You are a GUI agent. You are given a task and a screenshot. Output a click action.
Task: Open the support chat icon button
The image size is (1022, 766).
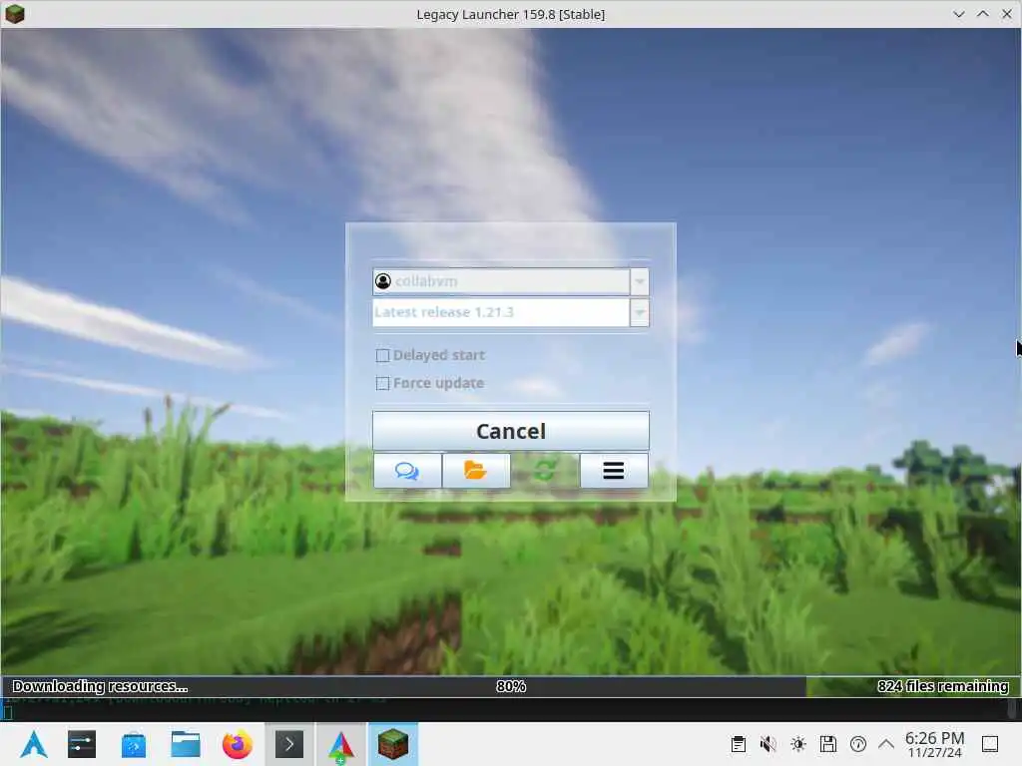point(407,471)
